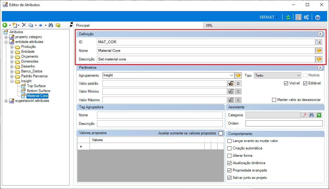329x189 pixels.
Task: Expand the property.category tree node
Action: (x=6, y=37)
